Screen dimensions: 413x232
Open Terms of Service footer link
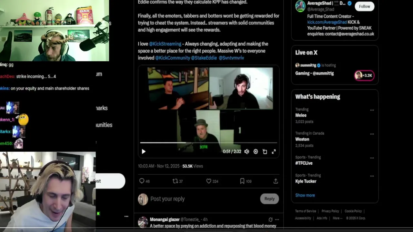(x=305, y=211)
